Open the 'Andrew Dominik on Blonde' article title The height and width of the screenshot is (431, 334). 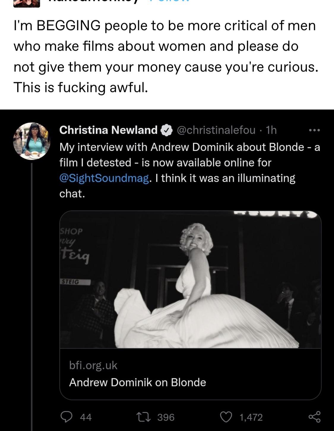(x=137, y=382)
